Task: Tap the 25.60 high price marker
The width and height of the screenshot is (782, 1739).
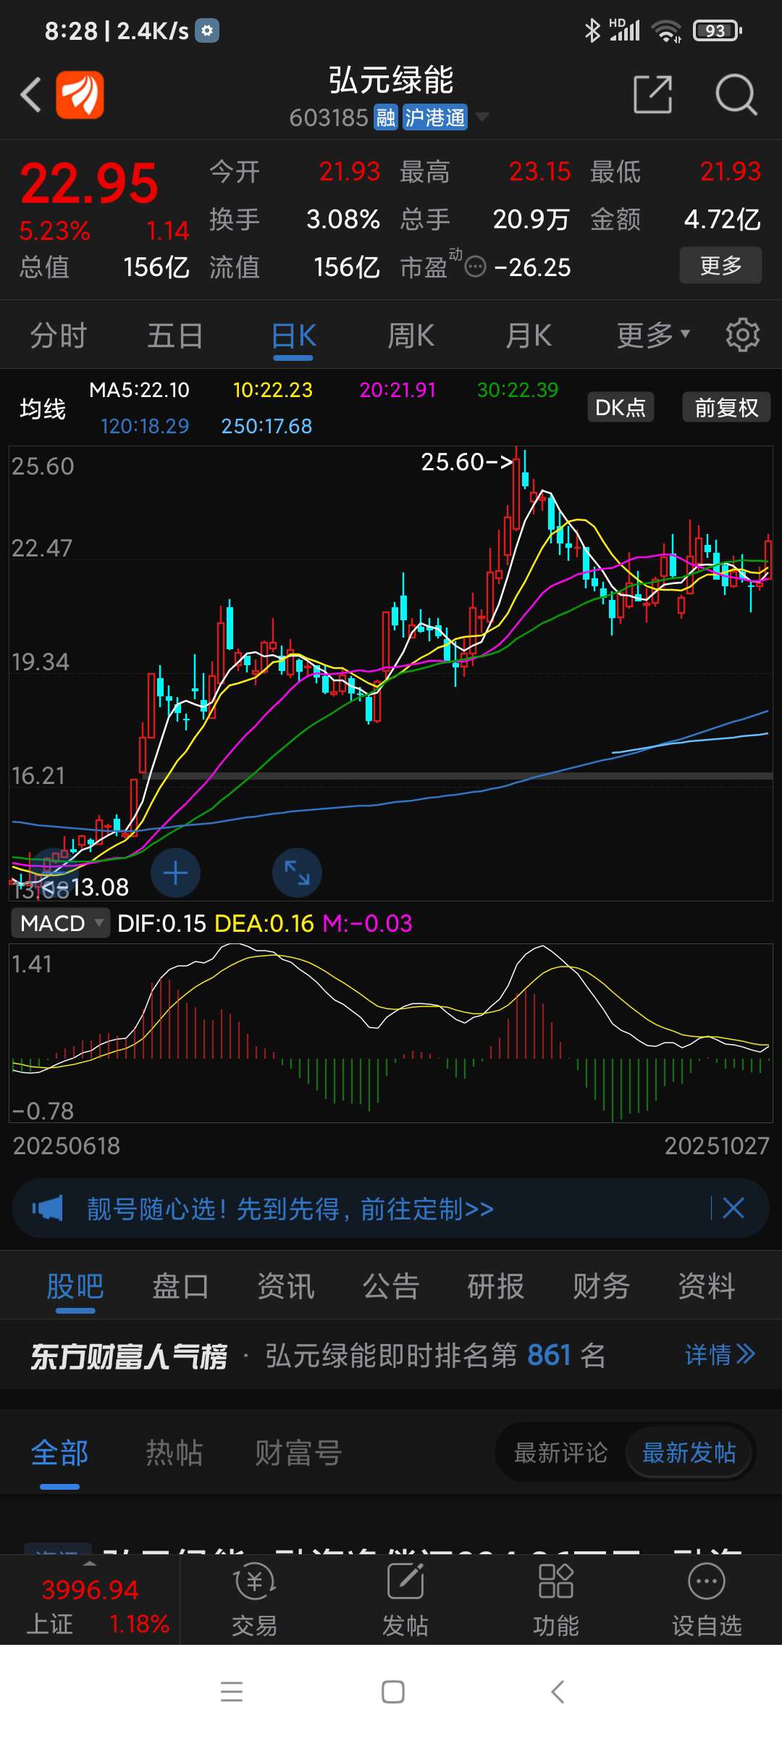Action: click(x=468, y=462)
